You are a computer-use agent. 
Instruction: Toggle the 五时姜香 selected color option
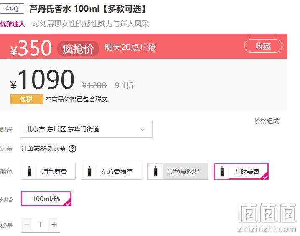click(x=241, y=171)
